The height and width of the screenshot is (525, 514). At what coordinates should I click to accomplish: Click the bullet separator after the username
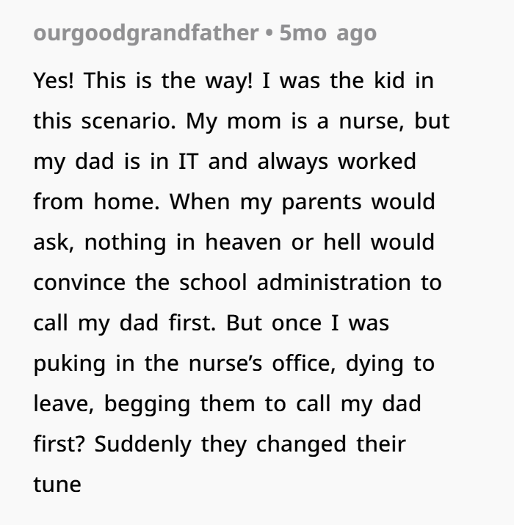269,34
